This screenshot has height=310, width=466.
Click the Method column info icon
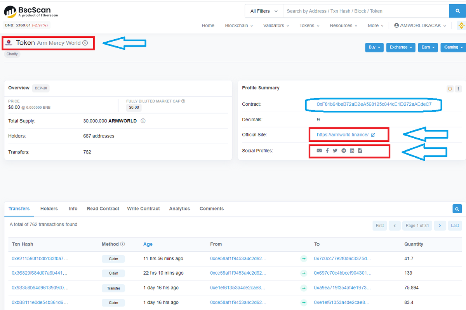(123, 244)
